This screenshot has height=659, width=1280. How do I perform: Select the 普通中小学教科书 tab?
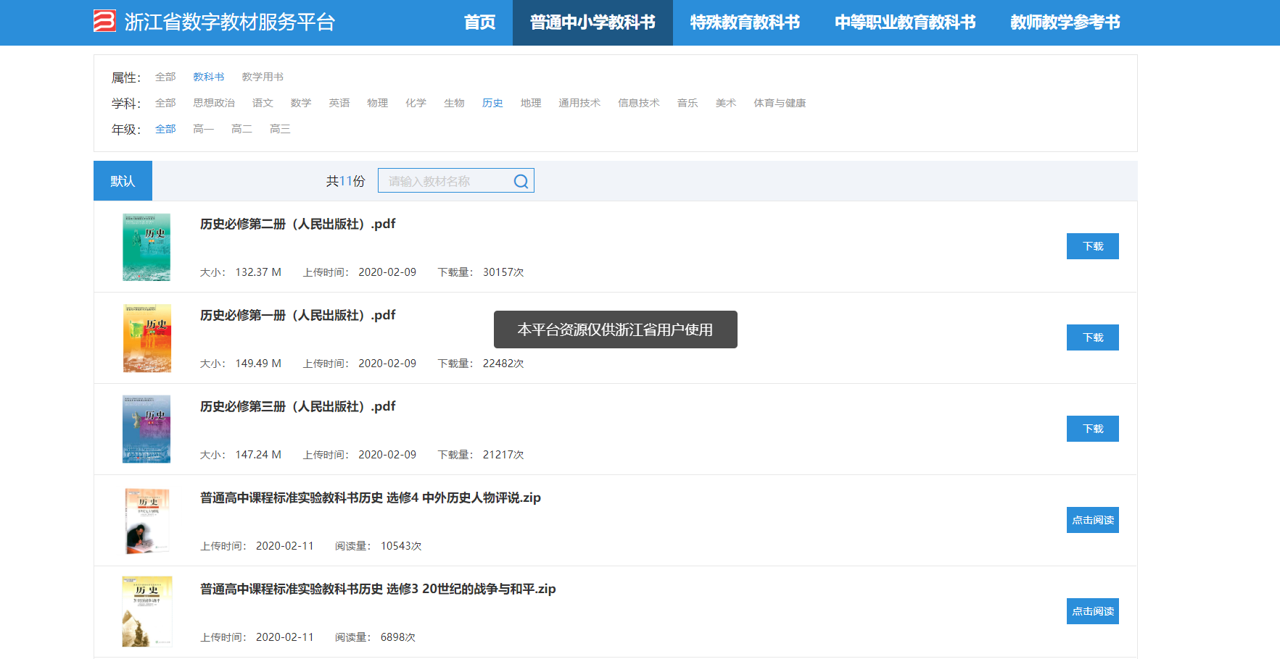coord(592,22)
